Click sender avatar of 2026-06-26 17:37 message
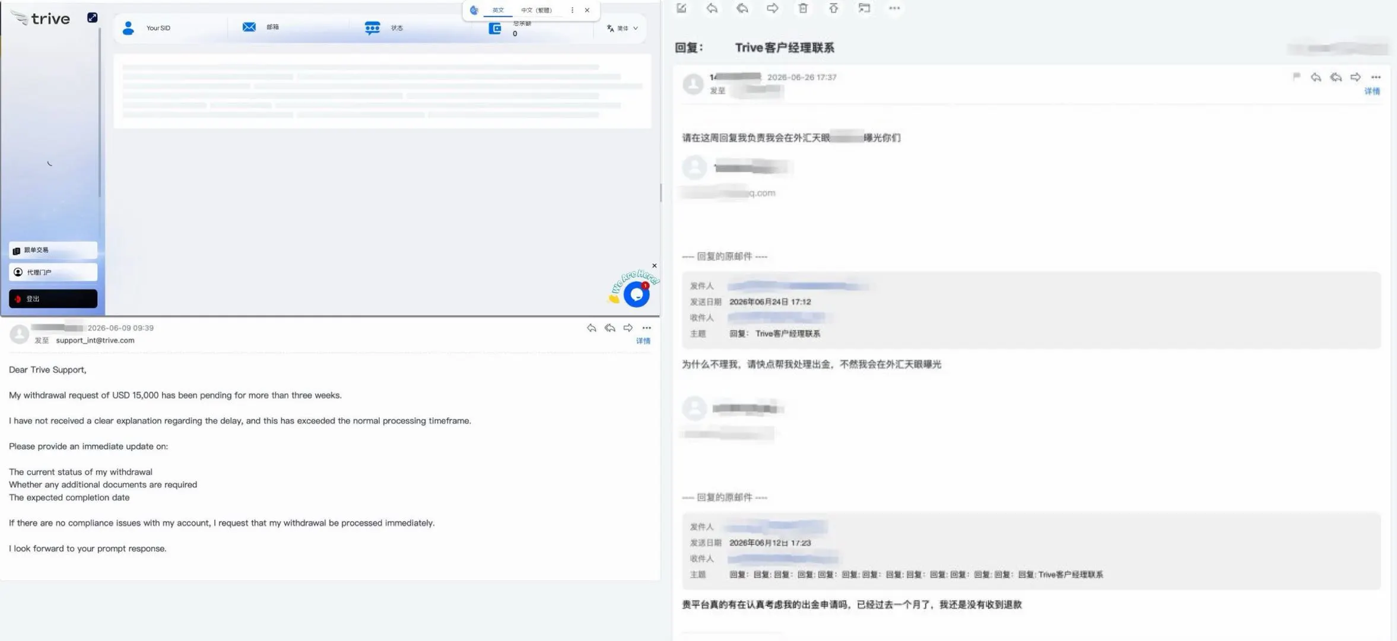 [x=693, y=84]
